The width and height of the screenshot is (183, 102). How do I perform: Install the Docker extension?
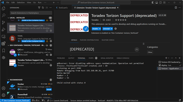tap(49, 89)
